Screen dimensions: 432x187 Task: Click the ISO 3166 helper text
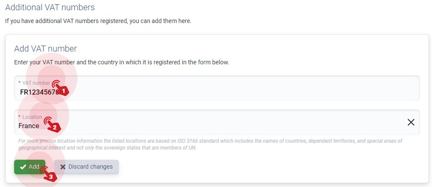[x=210, y=144]
